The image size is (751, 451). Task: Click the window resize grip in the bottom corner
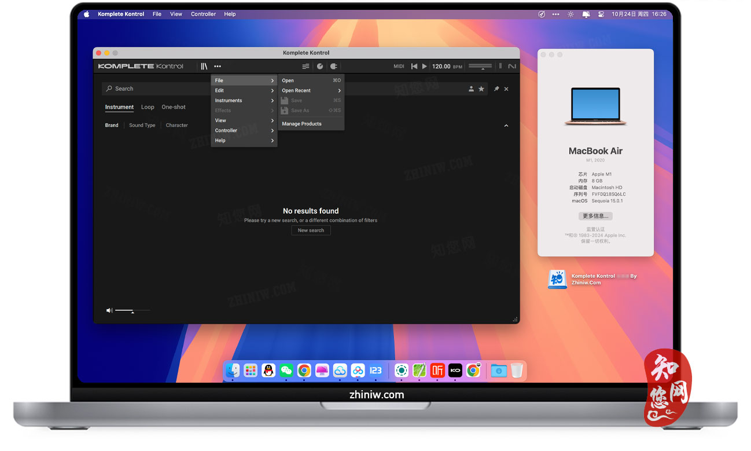pos(514,319)
